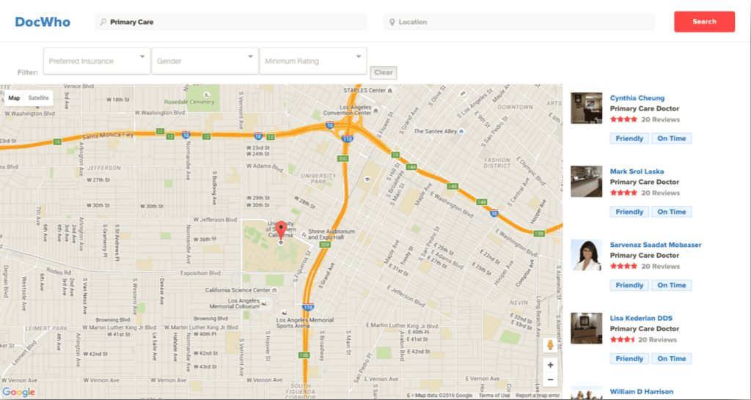
Task: Open the Gender filter dropdown
Action: 205,61
